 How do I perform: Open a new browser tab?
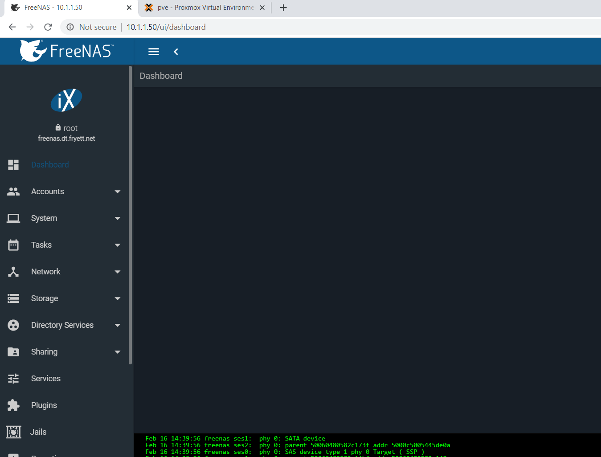283,8
